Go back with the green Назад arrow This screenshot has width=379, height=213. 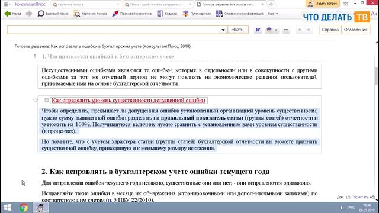(x=12, y=14)
